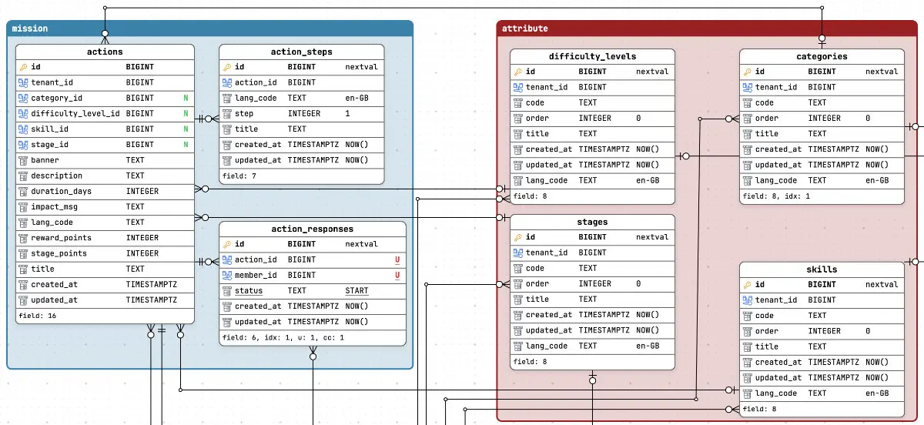Screen dimensions: 924x425
Task: Click the green N marker on category_id
Action: (186, 98)
